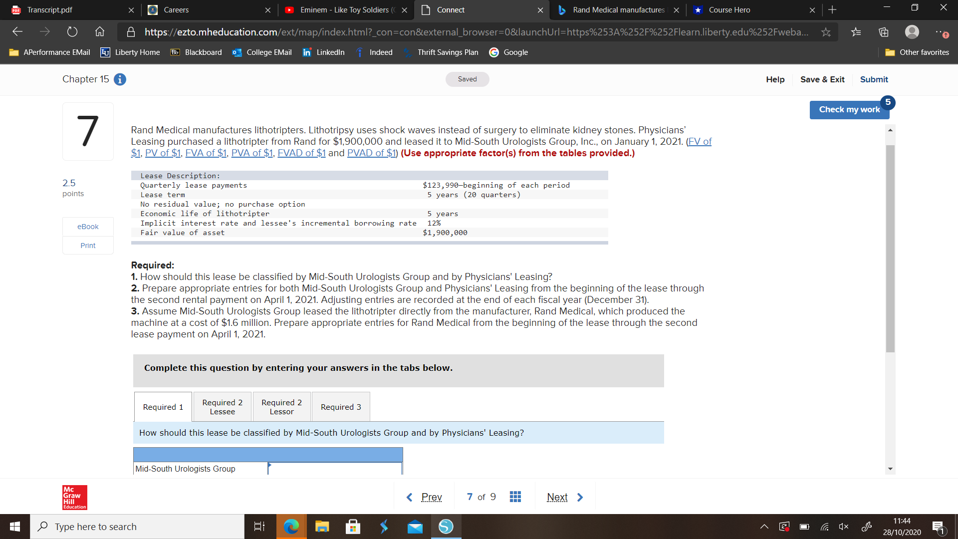
Task: Open the lease classification dropdown for Mid-South Urologists Group
Action: 333,469
